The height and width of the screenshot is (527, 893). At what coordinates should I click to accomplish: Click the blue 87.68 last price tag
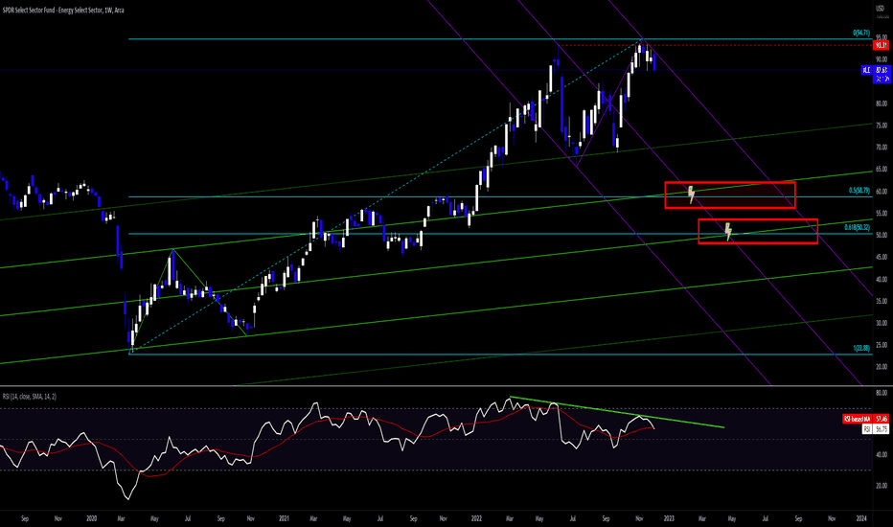pos(882,70)
